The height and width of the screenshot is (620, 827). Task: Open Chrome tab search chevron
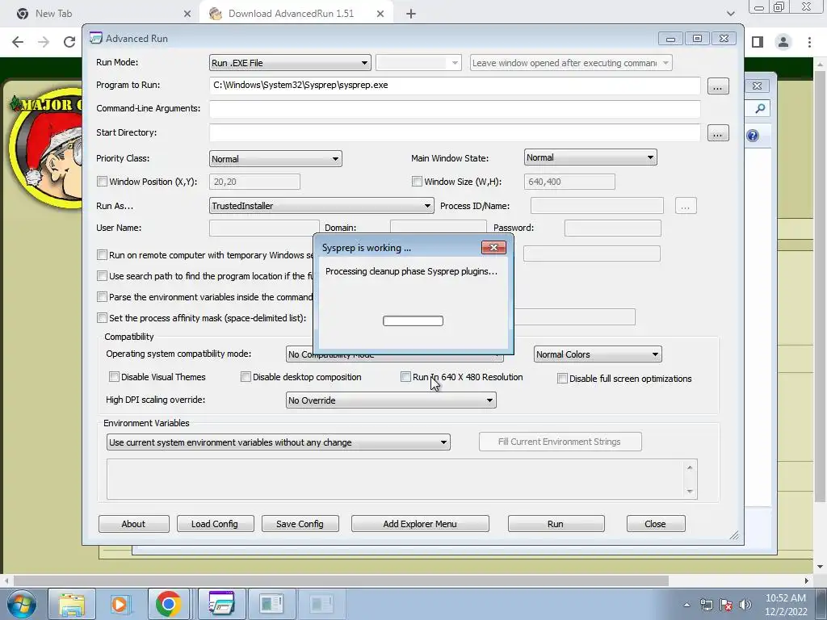pos(730,14)
